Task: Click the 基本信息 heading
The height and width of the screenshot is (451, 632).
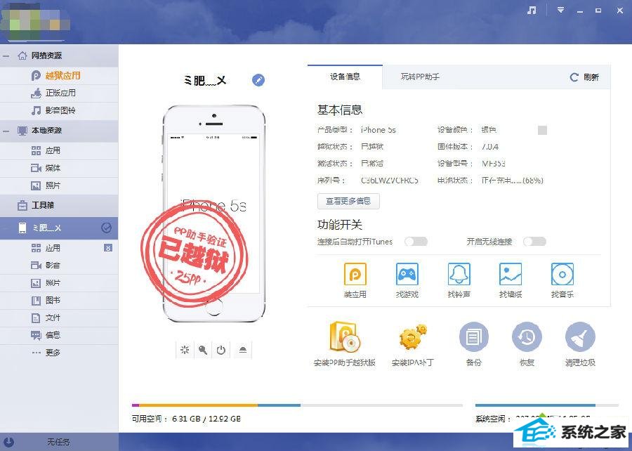Action: coord(340,110)
